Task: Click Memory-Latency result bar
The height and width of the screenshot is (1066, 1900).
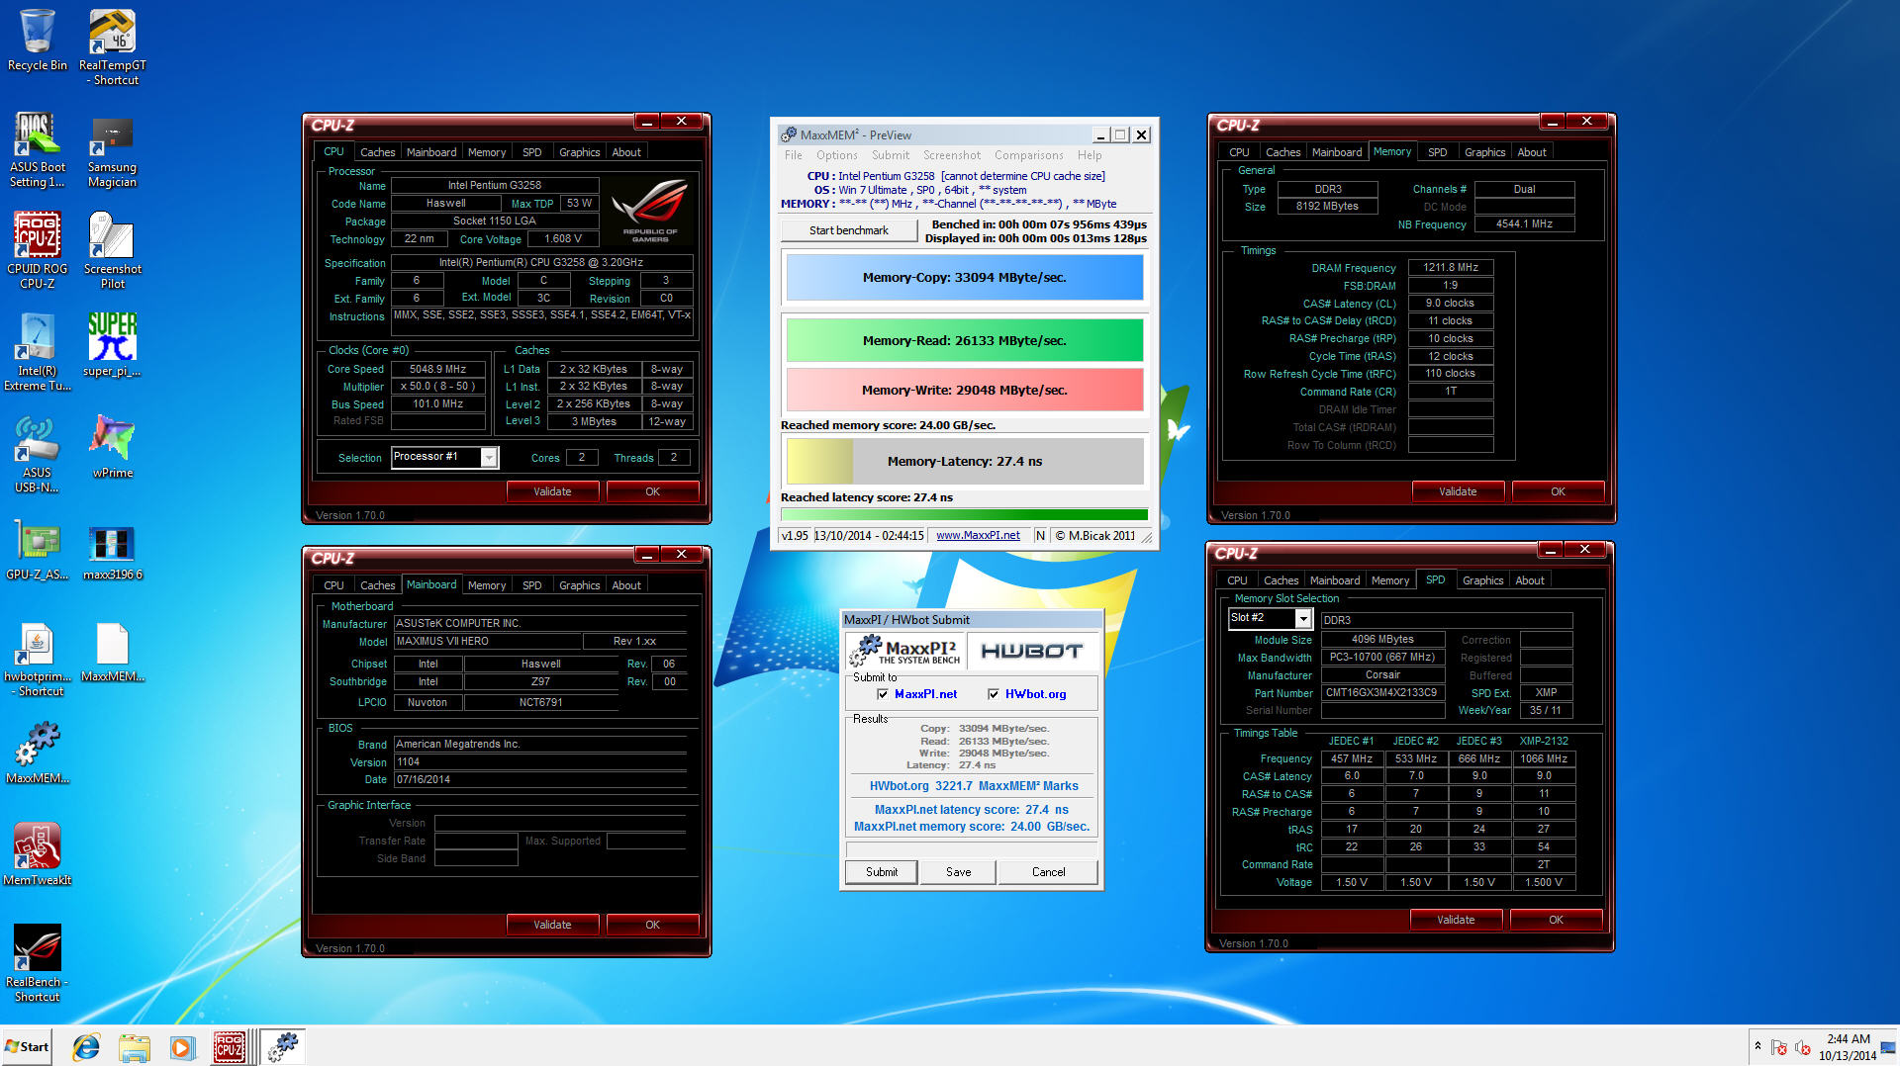Action: pyautogui.click(x=965, y=462)
